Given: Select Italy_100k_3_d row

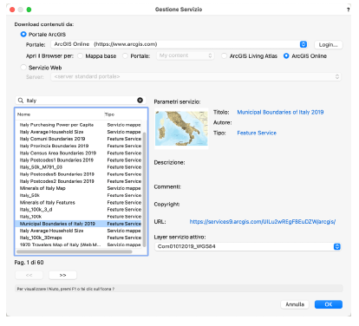Looking at the screenshot, I should (79, 210).
